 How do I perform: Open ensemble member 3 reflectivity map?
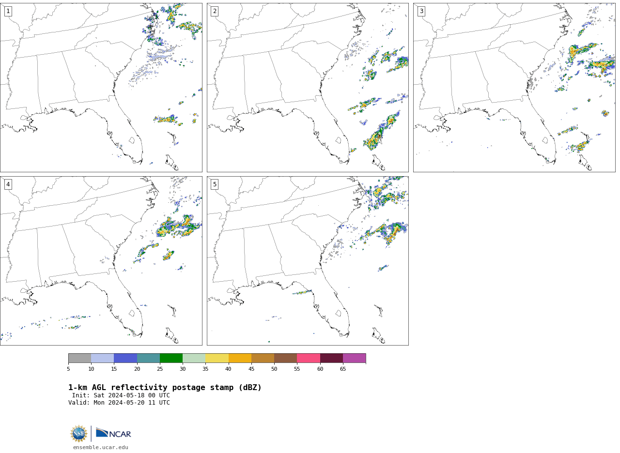514,88
